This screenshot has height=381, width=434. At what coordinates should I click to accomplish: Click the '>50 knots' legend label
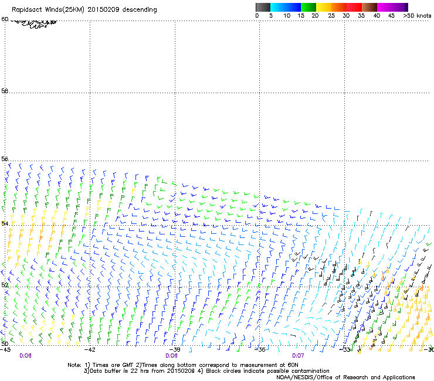[x=417, y=16]
